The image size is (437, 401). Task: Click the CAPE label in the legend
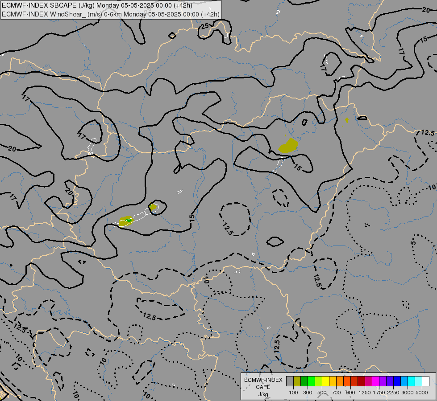pyautogui.click(x=263, y=387)
